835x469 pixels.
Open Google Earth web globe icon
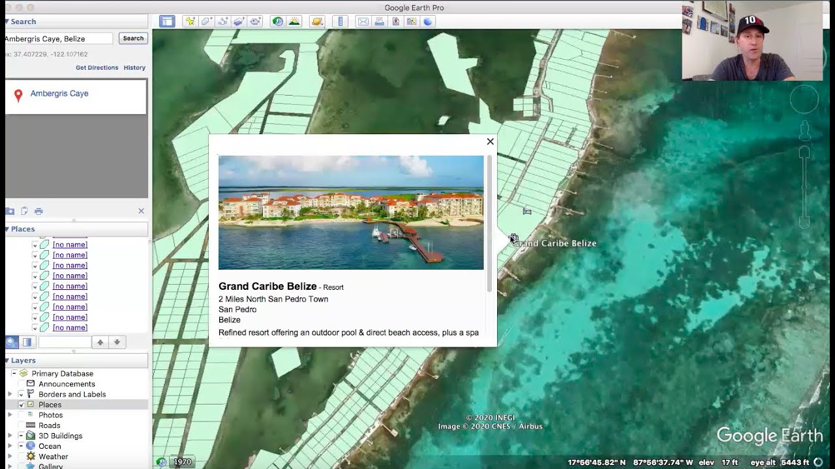click(428, 21)
